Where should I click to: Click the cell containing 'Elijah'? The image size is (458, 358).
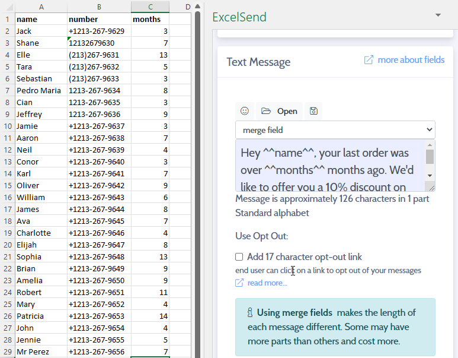(41, 245)
